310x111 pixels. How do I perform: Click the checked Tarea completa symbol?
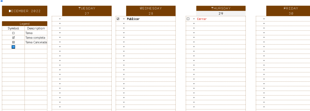tap(13, 37)
